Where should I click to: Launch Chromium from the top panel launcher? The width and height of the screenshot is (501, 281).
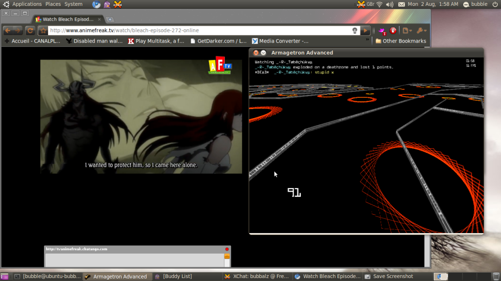point(96,4)
